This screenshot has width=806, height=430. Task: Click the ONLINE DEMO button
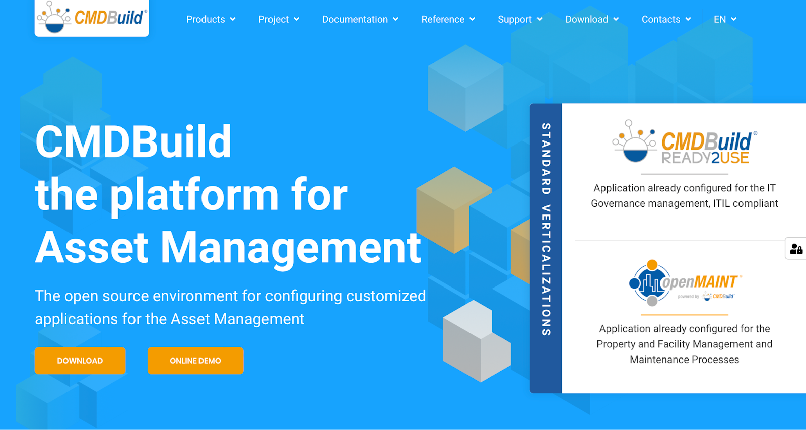pyautogui.click(x=195, y=361)
